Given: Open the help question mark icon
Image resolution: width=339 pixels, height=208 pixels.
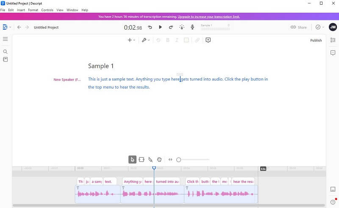Looking at the screenshot, I should pyautogui.click(x=333, y=202).
